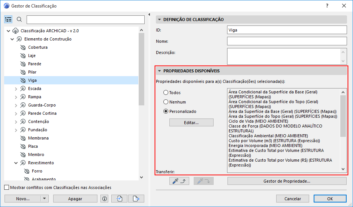Select the Personalizado radio button
The height and width of the screenshot is (207, 353).
(x=166, y=111)
